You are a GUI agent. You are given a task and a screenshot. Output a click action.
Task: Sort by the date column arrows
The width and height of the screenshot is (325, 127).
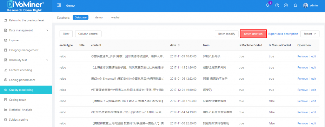pyautogui.click(x=179, y=45)
